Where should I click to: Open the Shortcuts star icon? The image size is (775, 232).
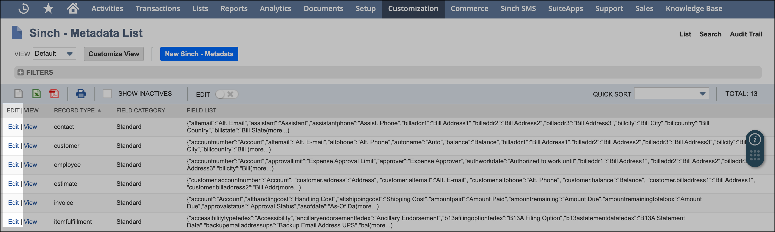point(48,8)
